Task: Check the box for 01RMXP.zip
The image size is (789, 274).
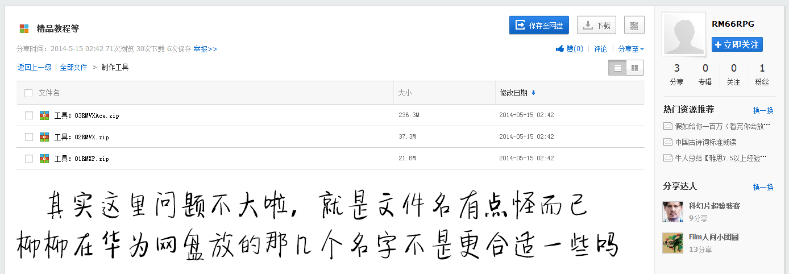Action: coord(29,159)
